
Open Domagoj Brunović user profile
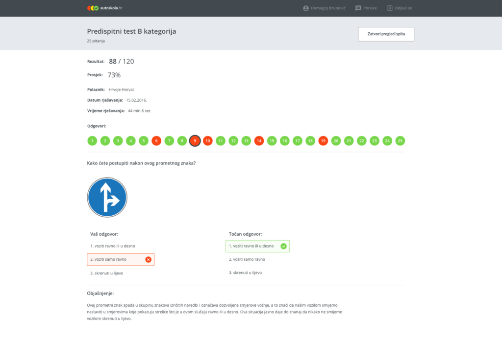324,8
